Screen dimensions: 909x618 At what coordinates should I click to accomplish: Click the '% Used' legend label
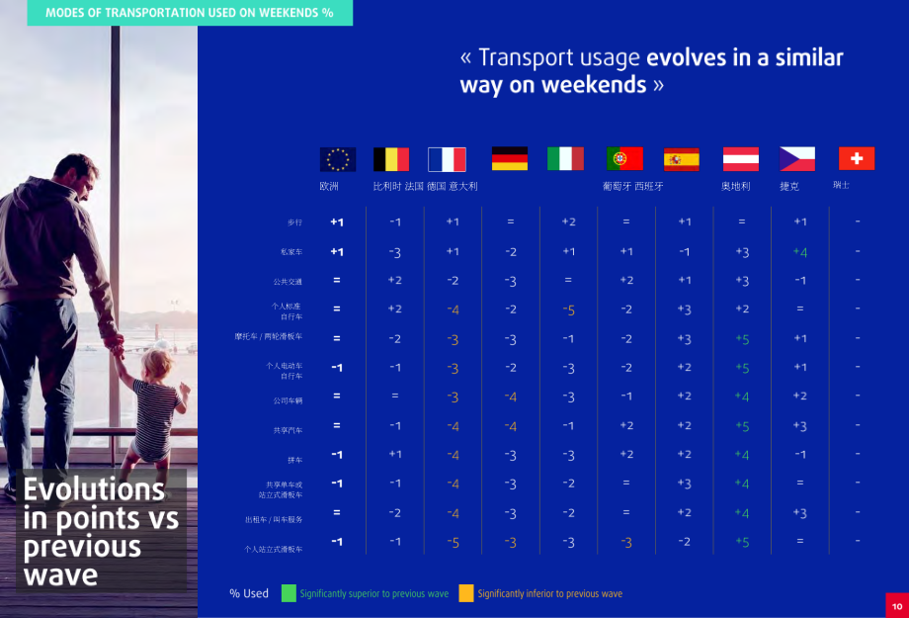tap(249, 593)
